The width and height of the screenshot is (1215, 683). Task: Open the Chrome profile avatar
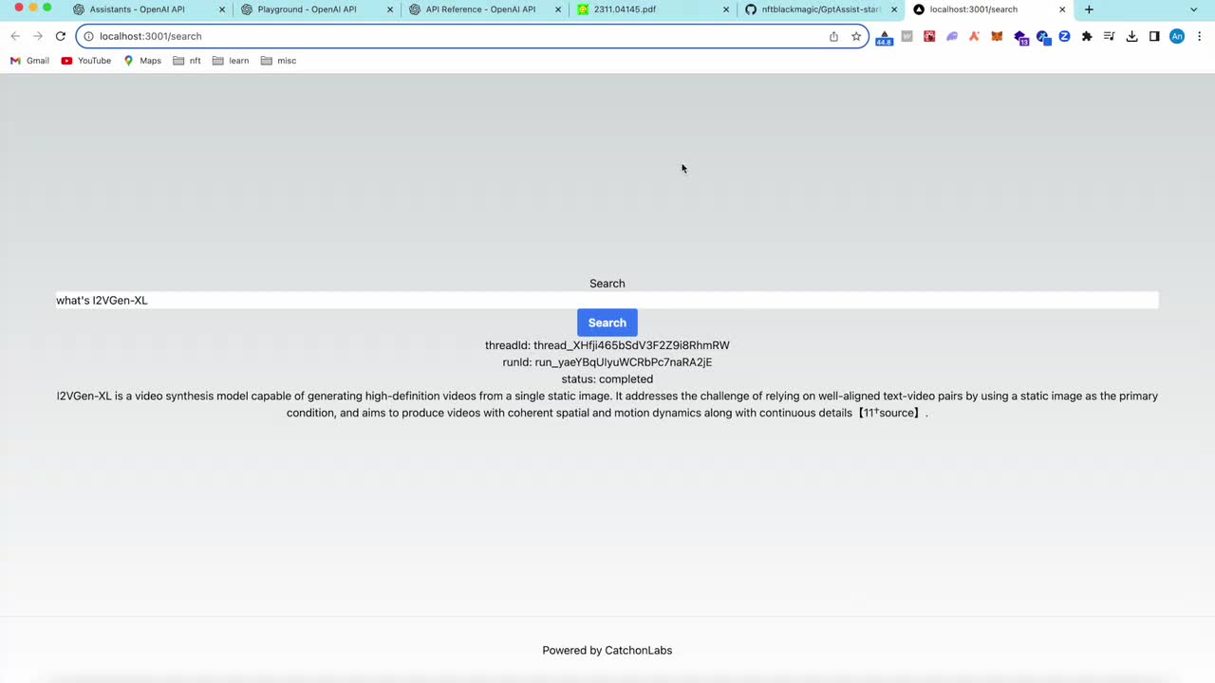click(x=1177, y=36)
